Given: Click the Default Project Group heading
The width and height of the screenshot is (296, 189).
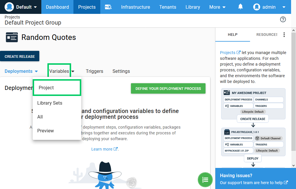Looking at the screenshot, I should click(x=33, y=23).
